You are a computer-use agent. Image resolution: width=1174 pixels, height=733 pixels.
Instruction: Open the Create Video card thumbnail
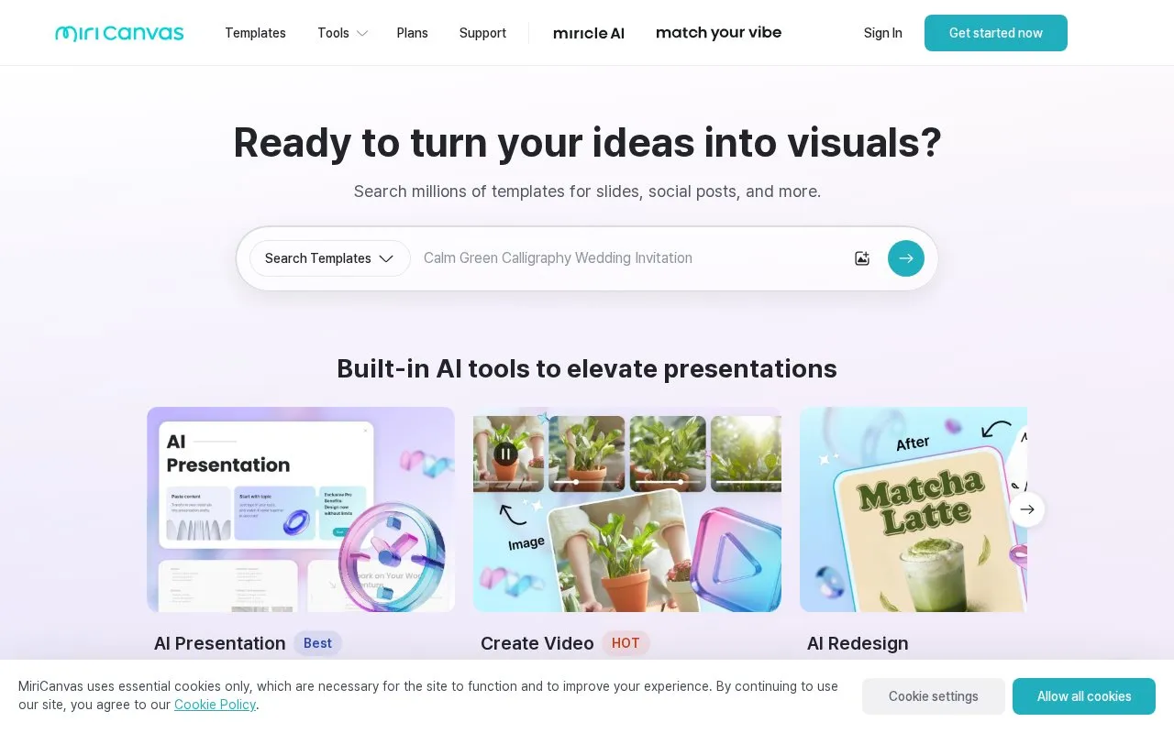pos(627,509)
